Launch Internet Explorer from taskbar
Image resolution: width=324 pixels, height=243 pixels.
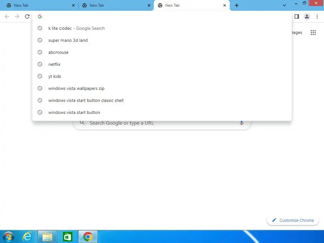(x=27, y=237)
